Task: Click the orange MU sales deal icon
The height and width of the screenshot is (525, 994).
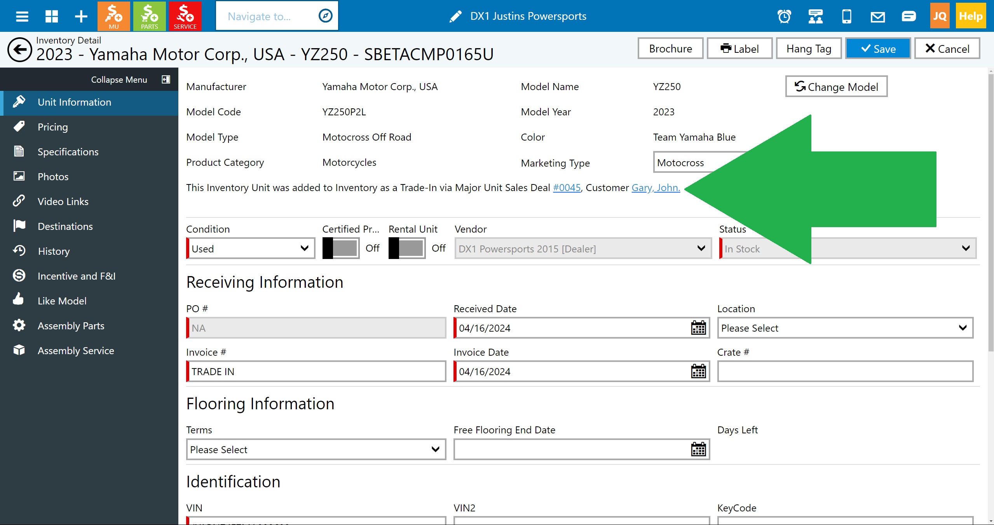Action: pyautogui.click(x=113, y=16)
